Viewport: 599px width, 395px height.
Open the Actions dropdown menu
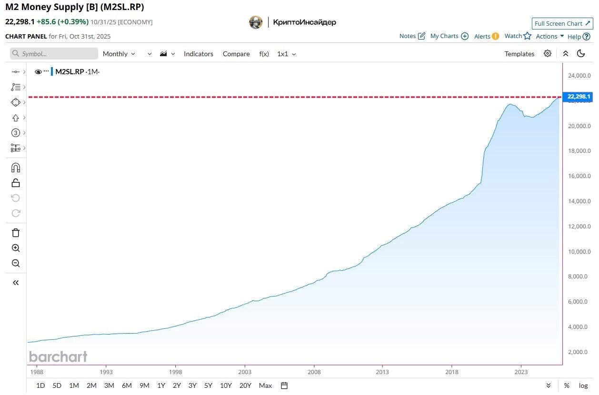click(x=550, y=36)
